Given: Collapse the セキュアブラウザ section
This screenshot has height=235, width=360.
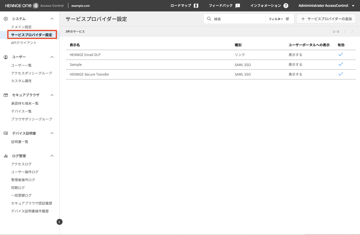Looking at the screenshot, I should tap(52, 95).
